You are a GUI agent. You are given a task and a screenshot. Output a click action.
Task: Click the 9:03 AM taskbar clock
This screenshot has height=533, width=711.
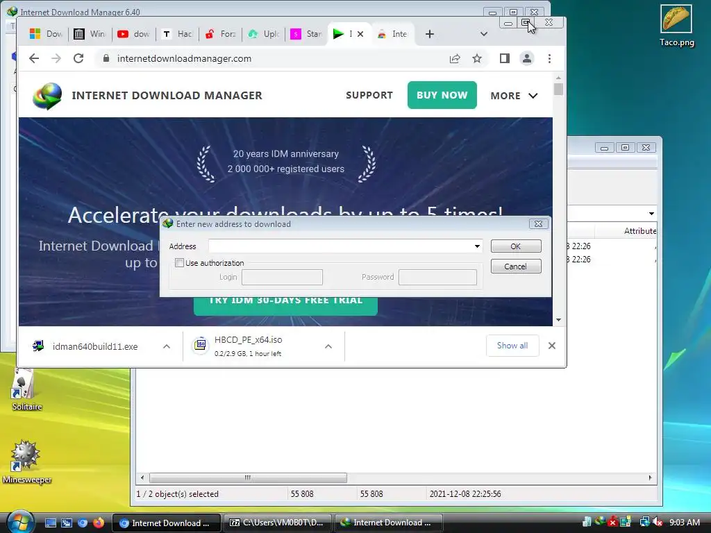coord(684,522)
